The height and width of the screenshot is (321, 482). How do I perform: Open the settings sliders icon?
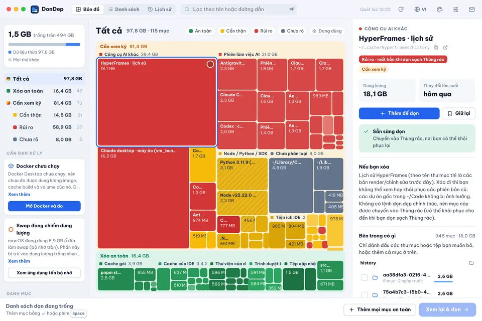tap(455, 9)
